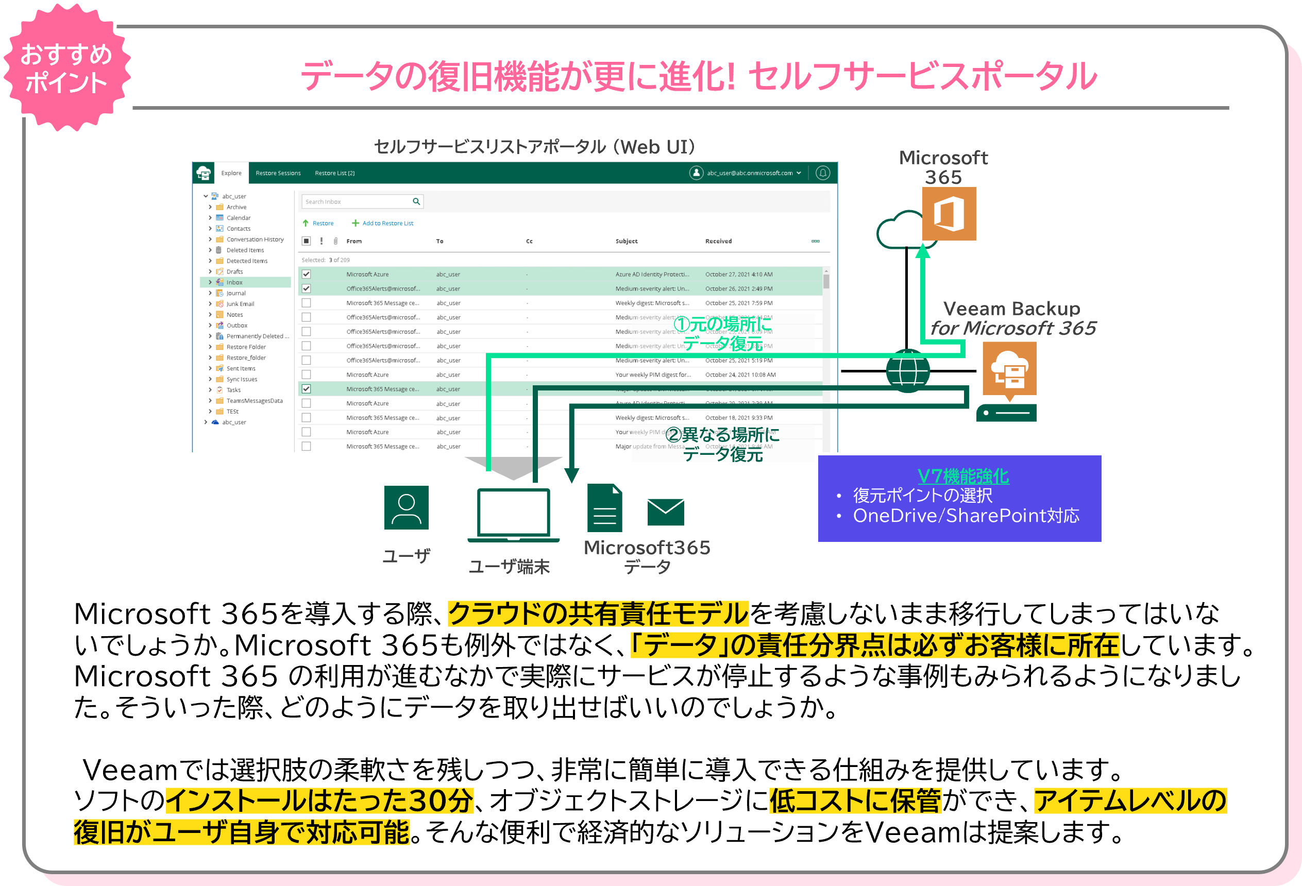Viewport: 1302px width, 886px height.
Task: Sort messages by the Received column
Action: (718, 242)
